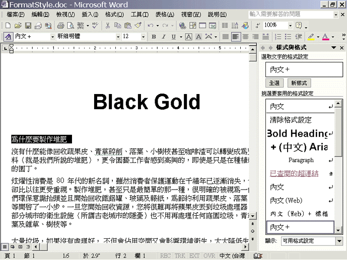Open the font color palette arrow
Screen dimensions: 347x260
click(333, 37)
